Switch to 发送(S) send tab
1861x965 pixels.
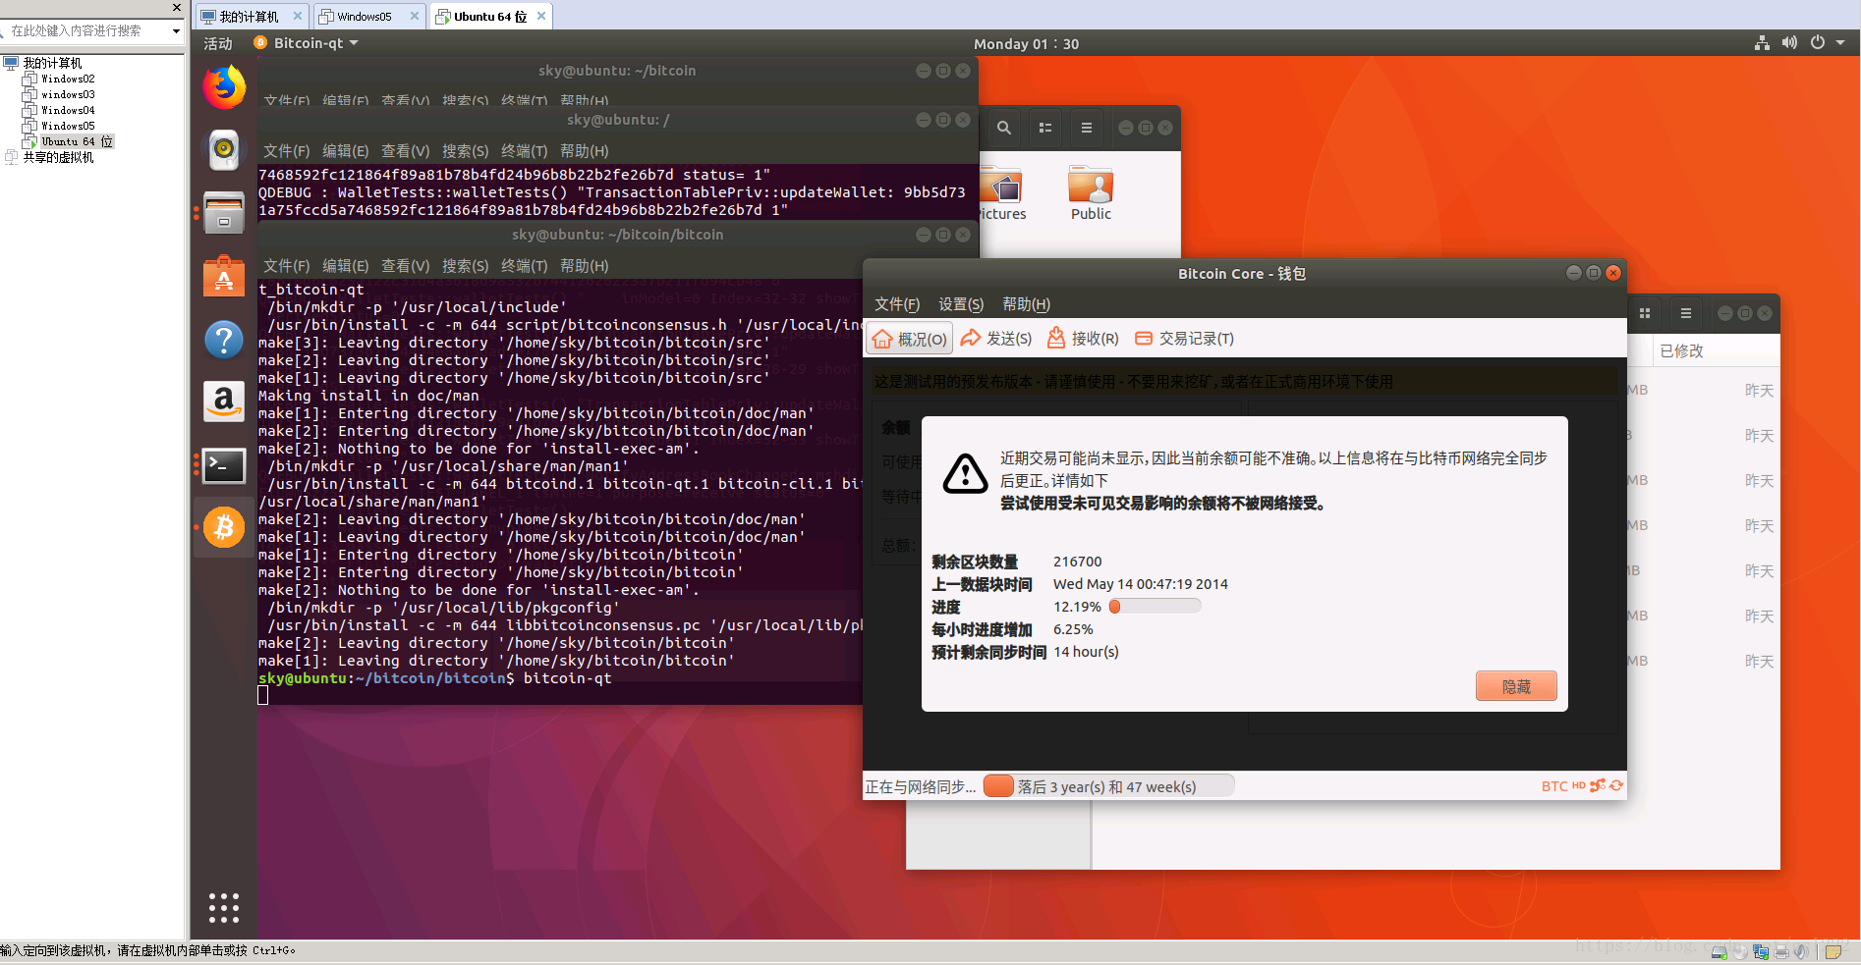pyautogui.click(x=996, y=339)
